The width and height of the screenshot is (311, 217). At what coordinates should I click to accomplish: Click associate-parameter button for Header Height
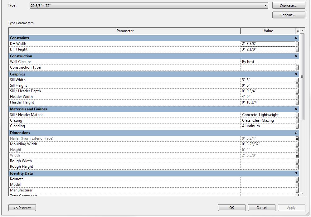point(297,103)
